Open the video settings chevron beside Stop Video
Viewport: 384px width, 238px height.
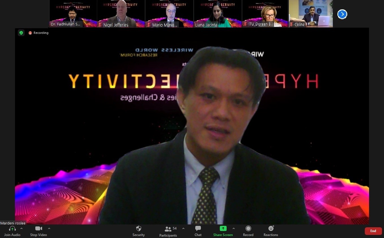(49, 228)
